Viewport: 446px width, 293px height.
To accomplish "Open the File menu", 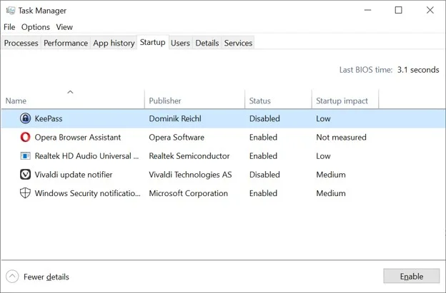I will coord(9,27).
